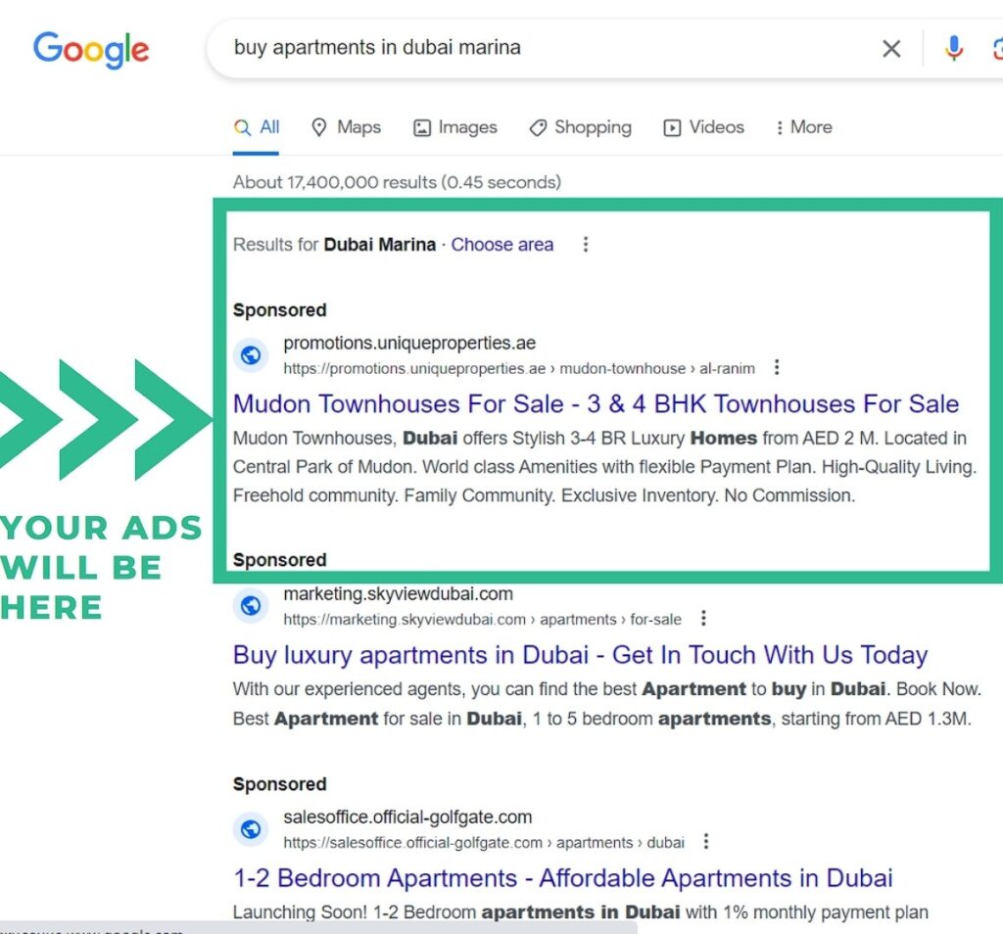Open three-dot menu for skyviewdubai ad
The width and height of the screenshot is (1003, 934).
click(x=703, y=619)
